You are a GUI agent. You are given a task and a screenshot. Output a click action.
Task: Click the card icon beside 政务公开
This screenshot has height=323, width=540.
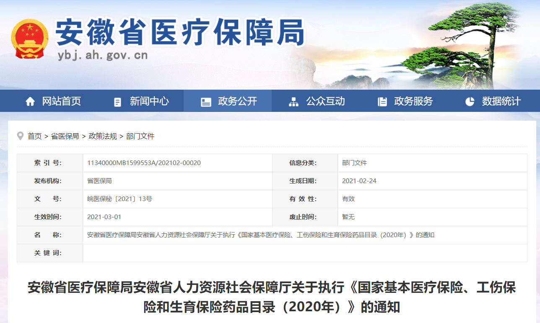click(206, 102)
